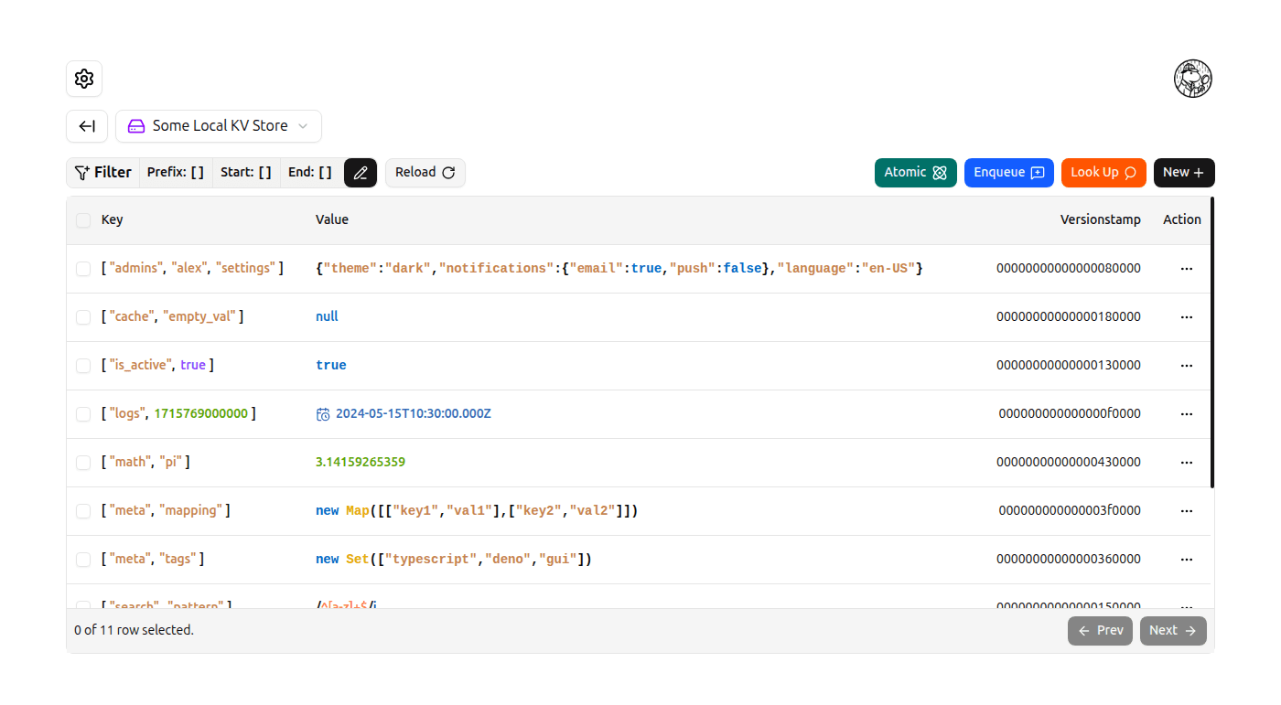Viewport: 1281px width, 705px height.
Task: Click the calendar icon on the logs row
Action: pos(323,413)
